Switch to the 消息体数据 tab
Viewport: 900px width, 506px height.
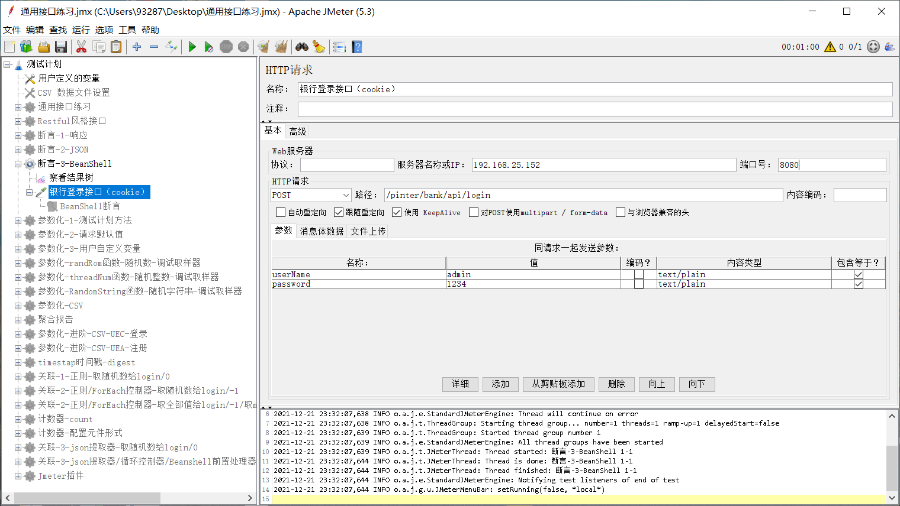322,231
